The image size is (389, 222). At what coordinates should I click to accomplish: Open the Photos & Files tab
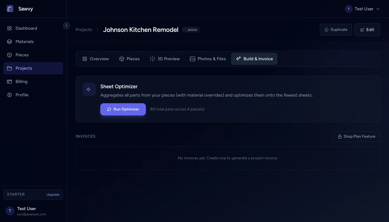pos(208,59)
